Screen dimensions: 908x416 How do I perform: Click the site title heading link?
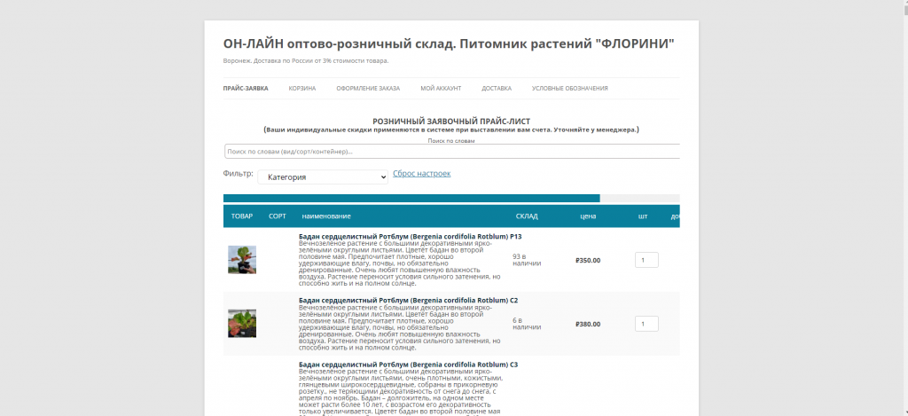coord(448,44)
